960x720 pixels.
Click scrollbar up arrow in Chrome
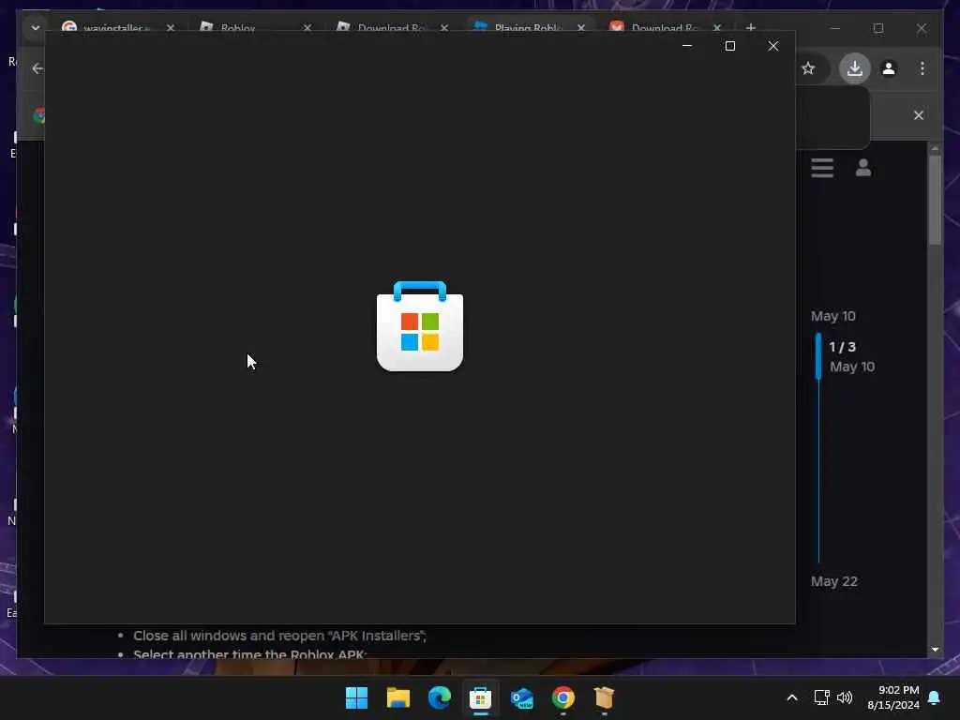[935, 149]
